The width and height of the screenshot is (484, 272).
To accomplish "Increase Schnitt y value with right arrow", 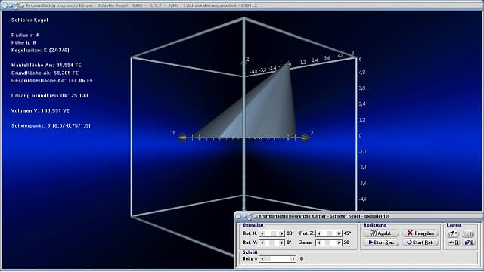I will 293,258.
